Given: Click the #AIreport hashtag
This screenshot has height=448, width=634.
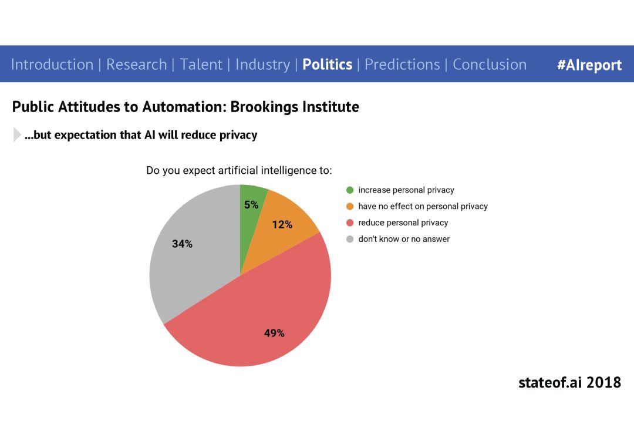Looking at the screenshot, I should [589, 65].
